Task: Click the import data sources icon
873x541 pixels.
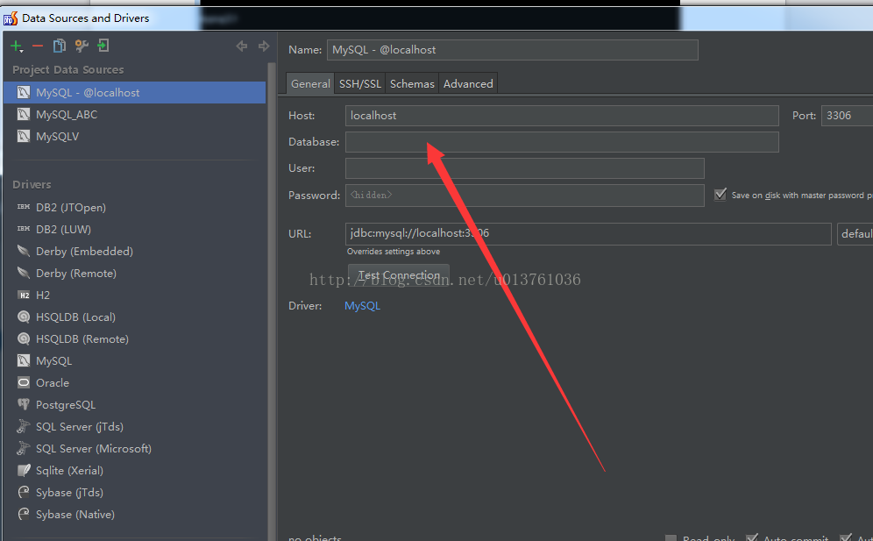Action: click(103, 46)
